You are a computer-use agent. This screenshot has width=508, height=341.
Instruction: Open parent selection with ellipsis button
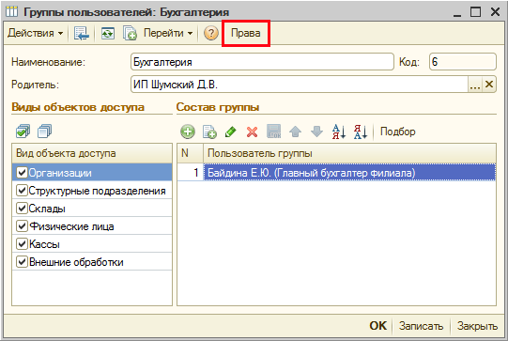tap(475, 85)
